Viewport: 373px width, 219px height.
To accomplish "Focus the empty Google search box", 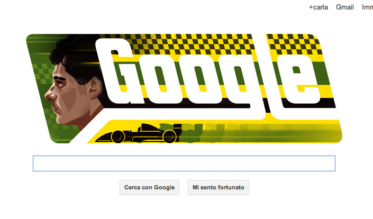I will (184, 163).
